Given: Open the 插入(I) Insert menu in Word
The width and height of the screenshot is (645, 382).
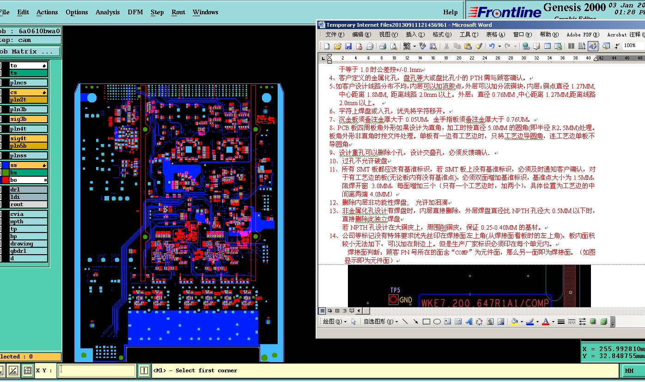Looking at the screenshot, I should [x=415, y=35].
